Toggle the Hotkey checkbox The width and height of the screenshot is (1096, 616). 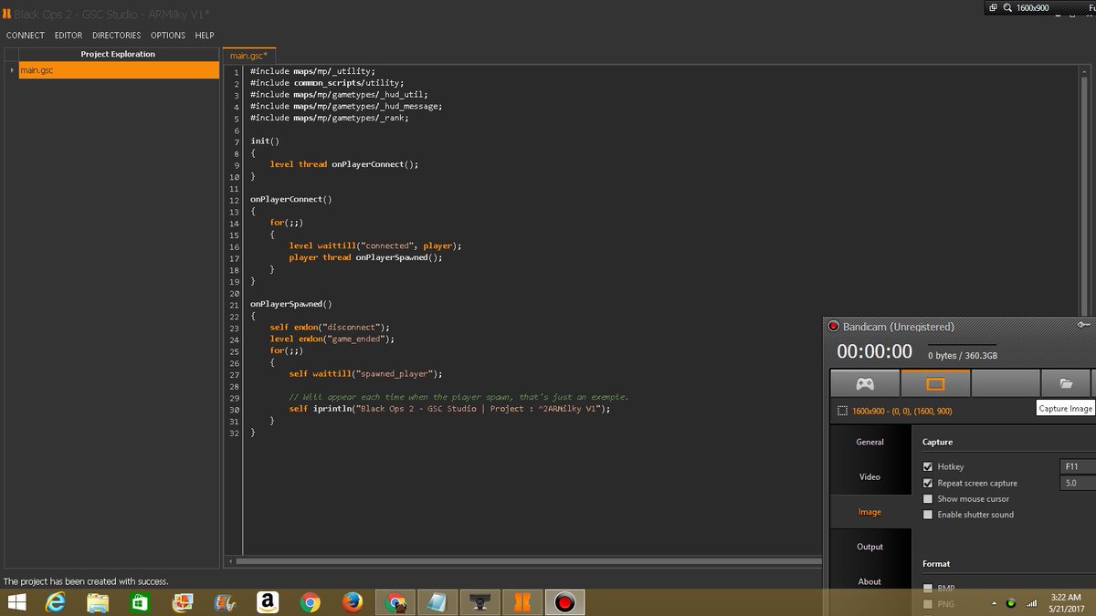coord(928,467)
